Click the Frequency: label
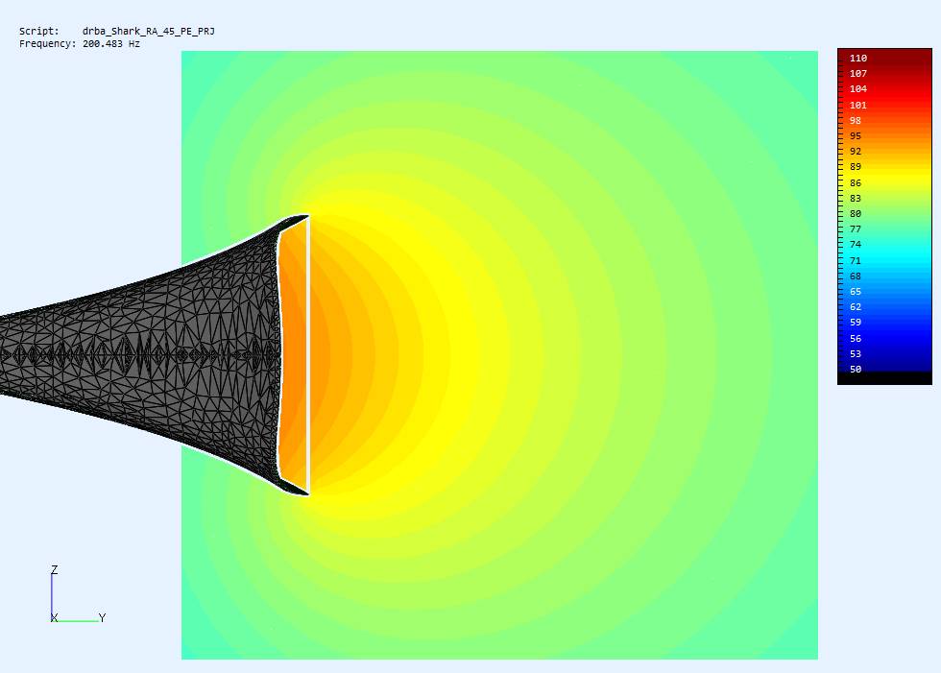 (47, 44)
